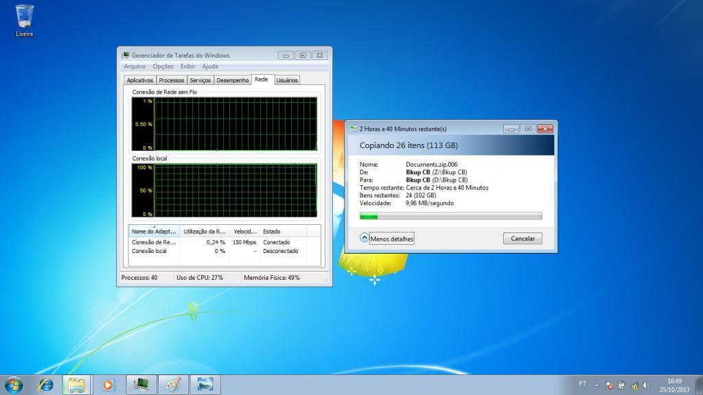Switch to the Serviços tab
703x395 pixels.
200,80
